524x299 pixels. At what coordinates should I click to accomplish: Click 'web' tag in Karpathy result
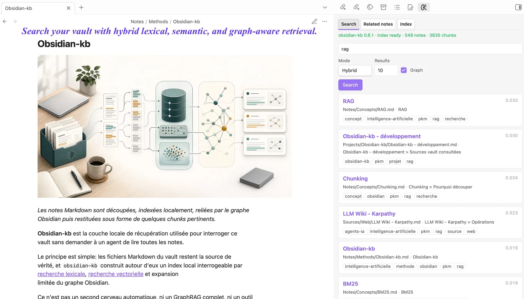click(471, 231)
